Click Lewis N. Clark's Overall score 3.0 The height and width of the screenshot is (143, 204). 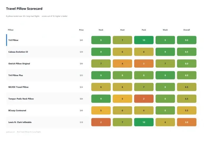point(186,122)
